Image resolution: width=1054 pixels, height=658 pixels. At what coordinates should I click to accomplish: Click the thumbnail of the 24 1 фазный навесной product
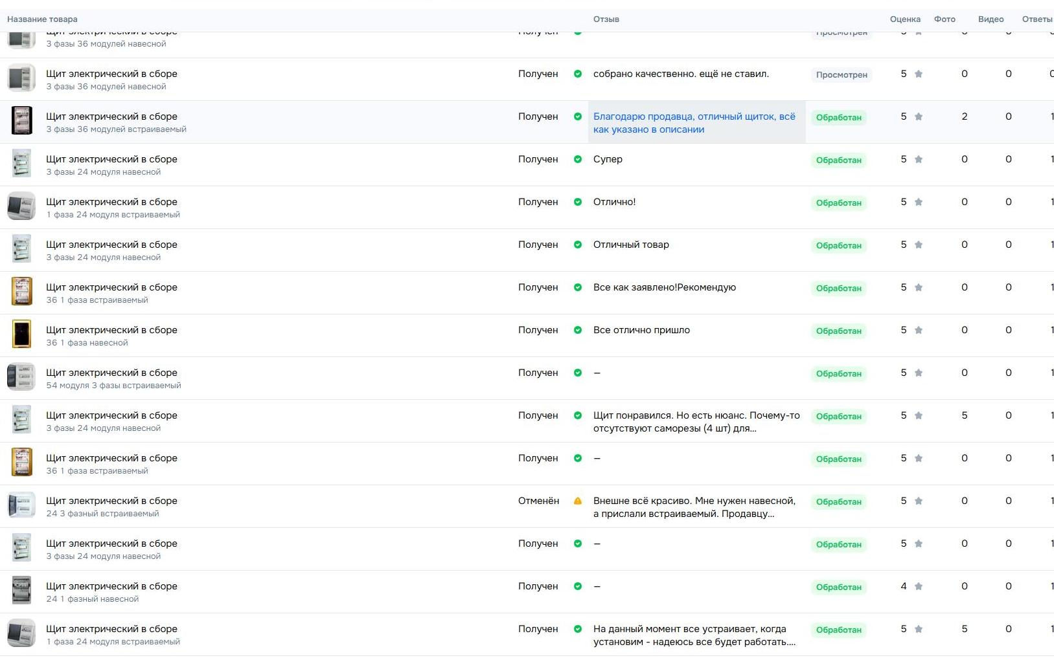click(21, 591)
